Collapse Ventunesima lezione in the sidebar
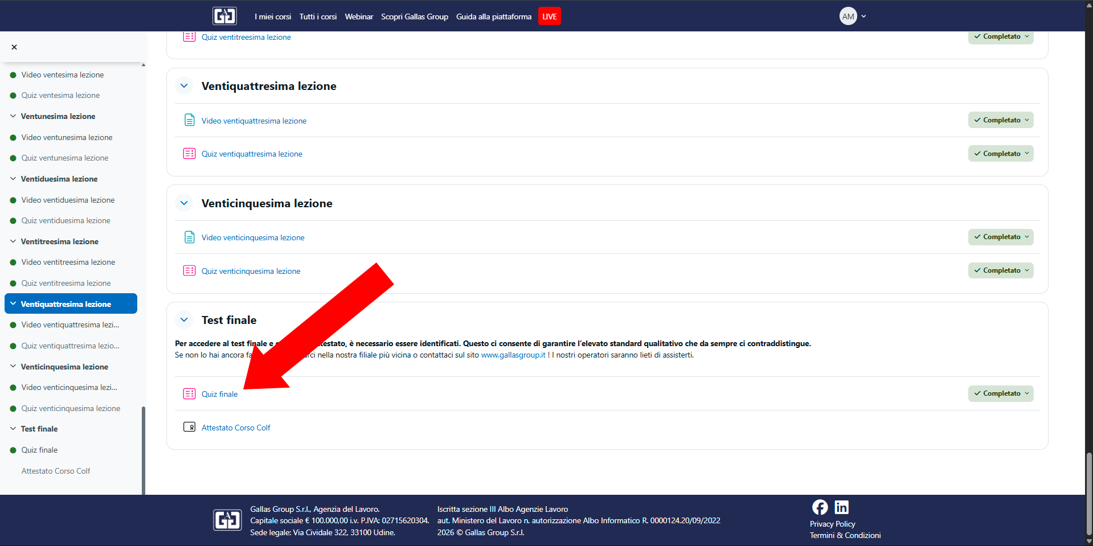 coord(13,116)
